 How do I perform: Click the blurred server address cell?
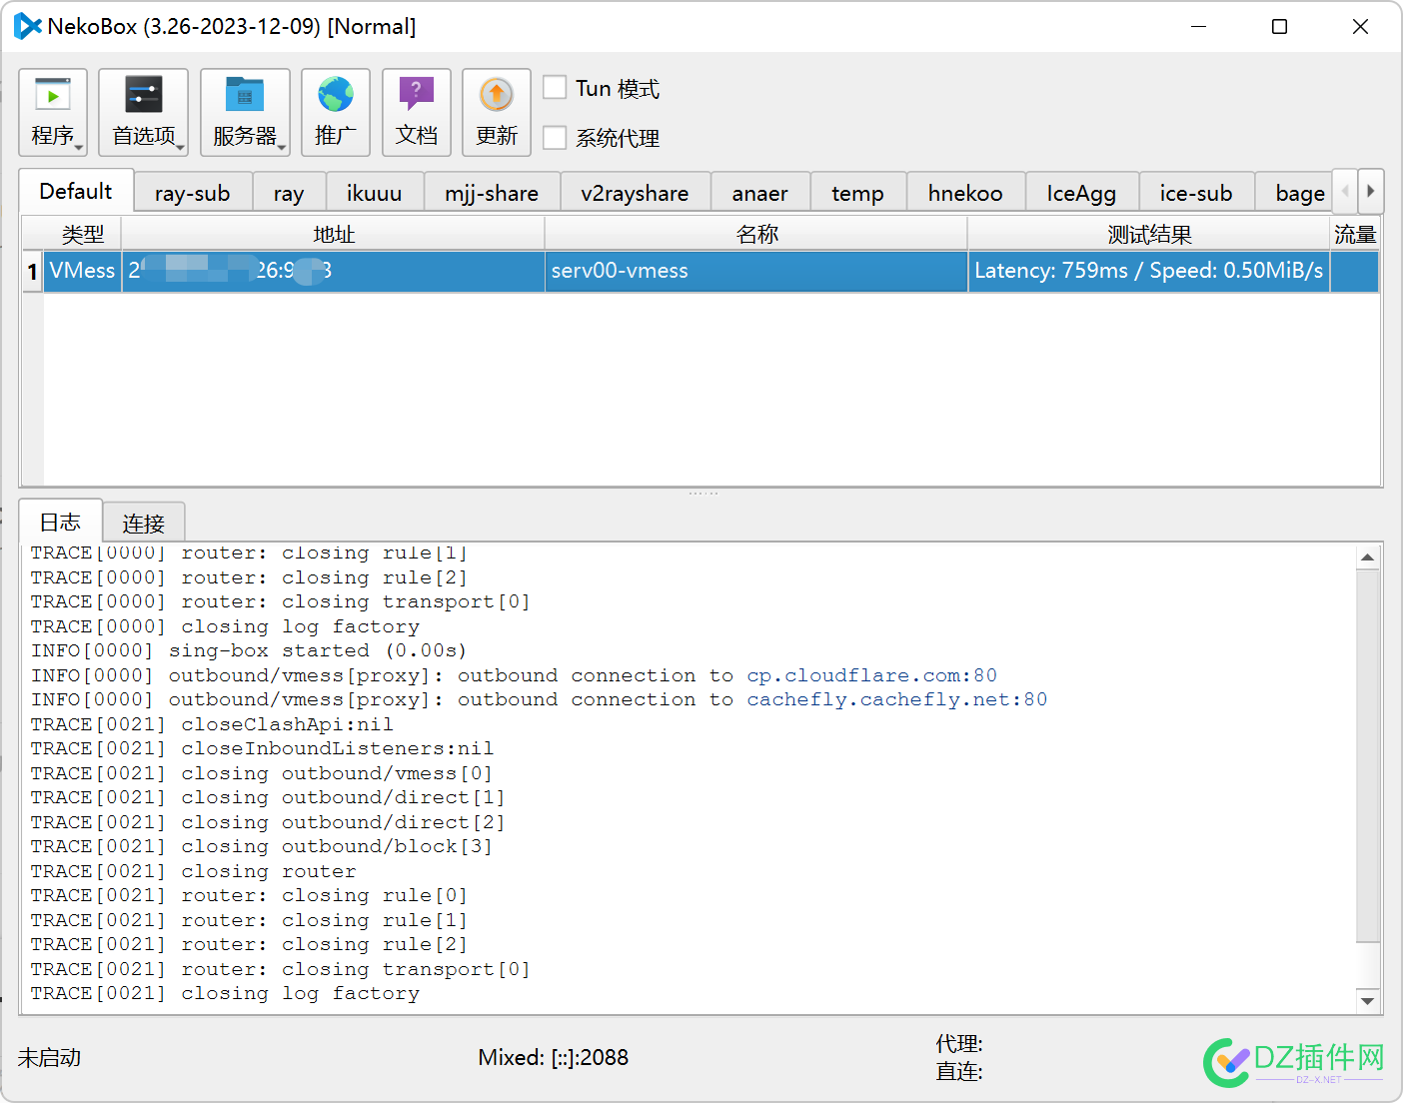(334, 271)
